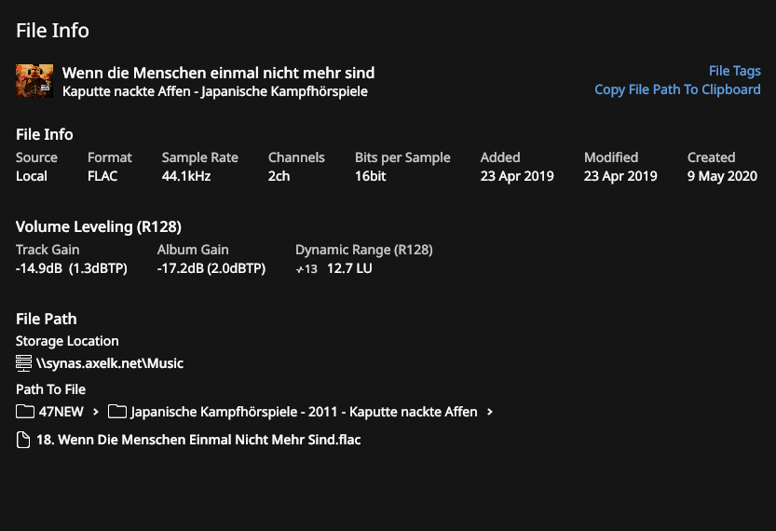Click the FLAC file document icon
The width and height of the screenshot is (776, 531).
click(x=22, y=440)
